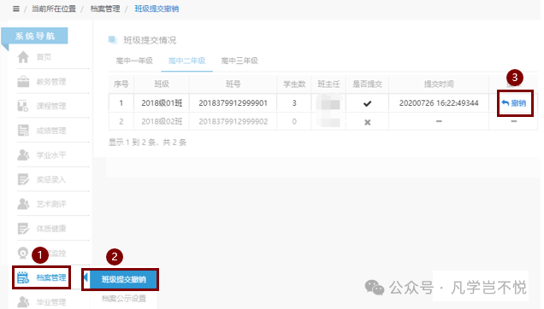Open 课程管理 in the sidebar
The height and width of the screenshot is (309, 544).
pyautogui.click(x=51, y=106)
